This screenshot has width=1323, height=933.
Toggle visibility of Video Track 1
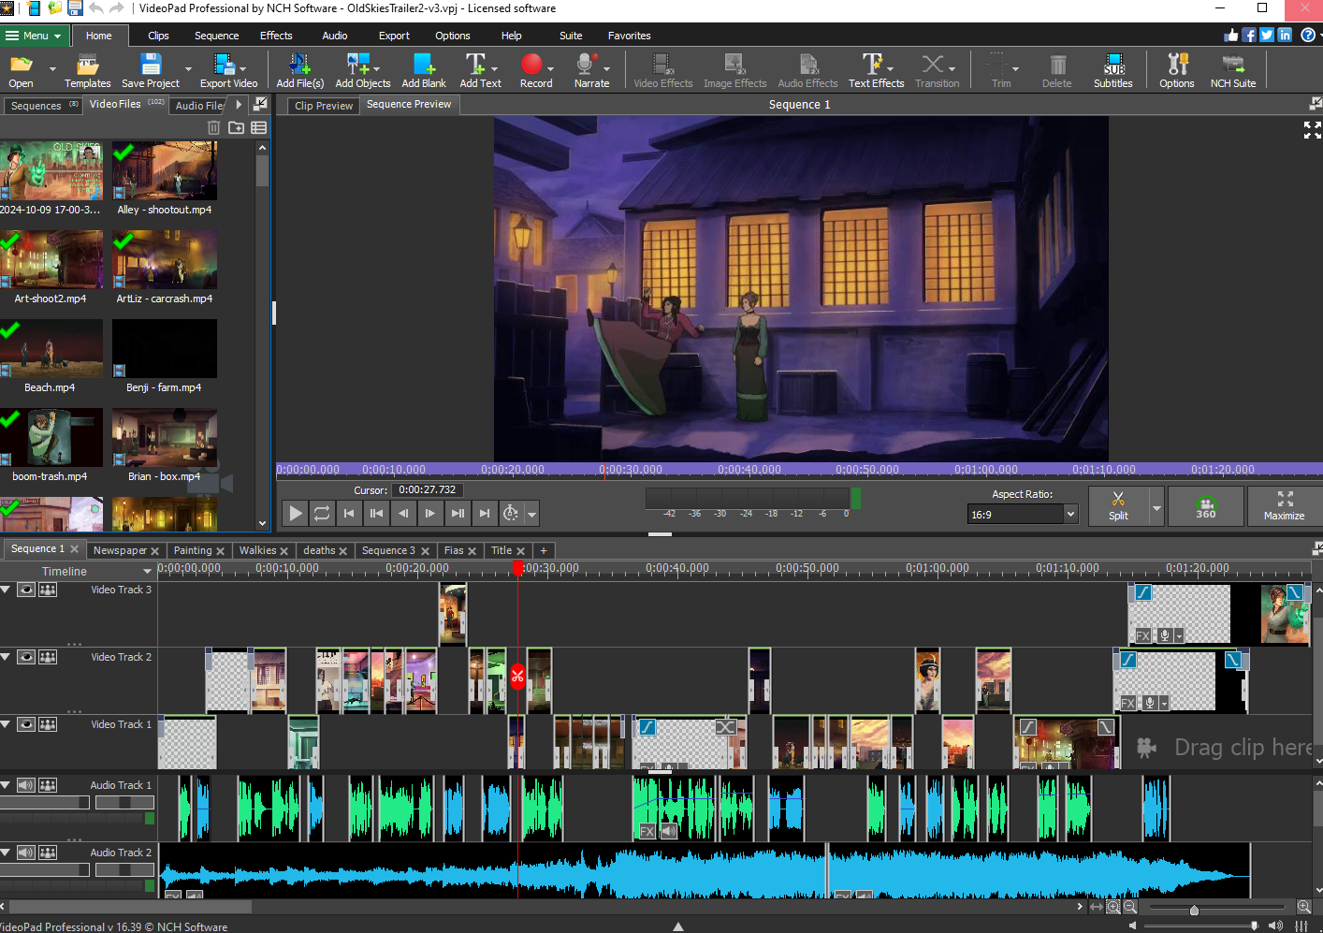tap(26, 724)
